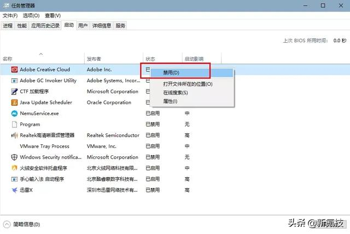Click the 手心输入法 启动程序 icon
This screenshot has height=234, width=350.
(14, 179)
